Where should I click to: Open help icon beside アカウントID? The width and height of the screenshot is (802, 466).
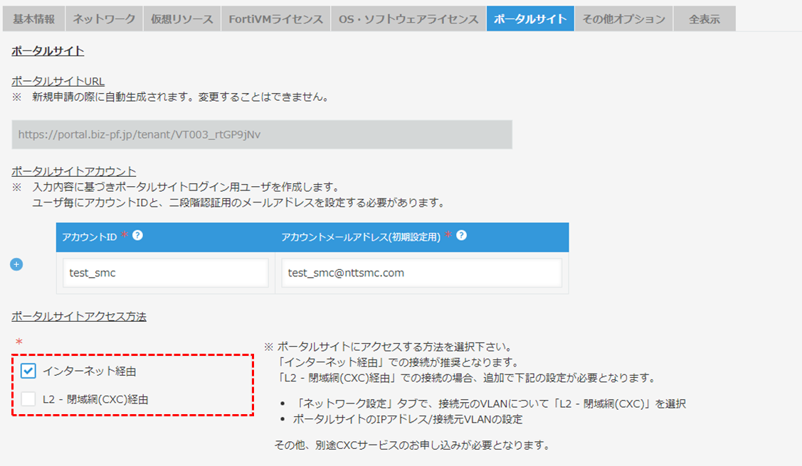click(x=137, y=235)
